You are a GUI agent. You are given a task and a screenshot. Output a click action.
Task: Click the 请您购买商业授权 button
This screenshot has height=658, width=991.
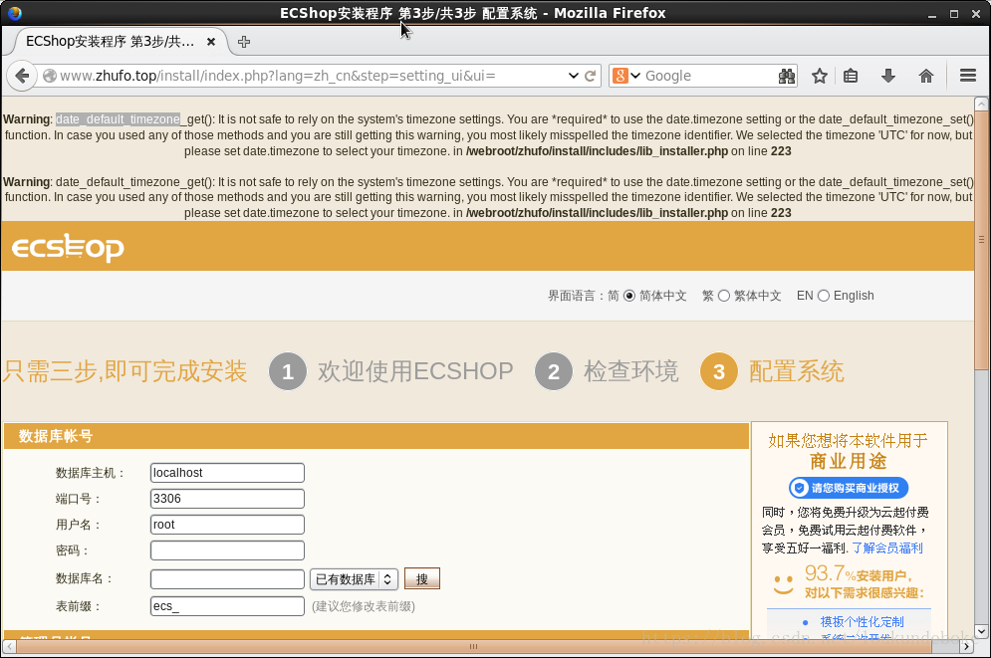[849, 488]
